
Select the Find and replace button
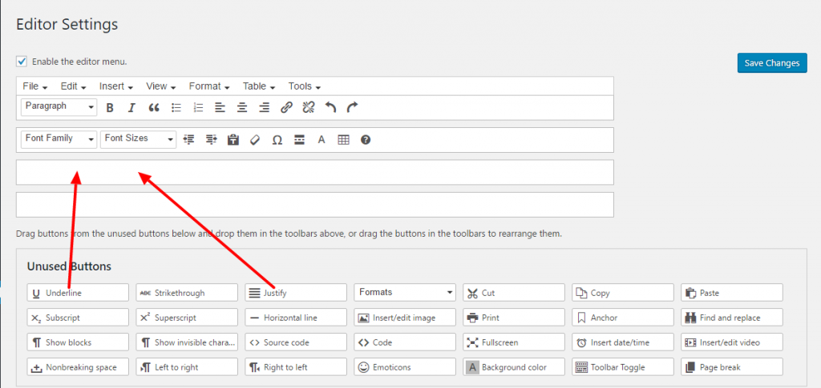click(x=732, y=317)
